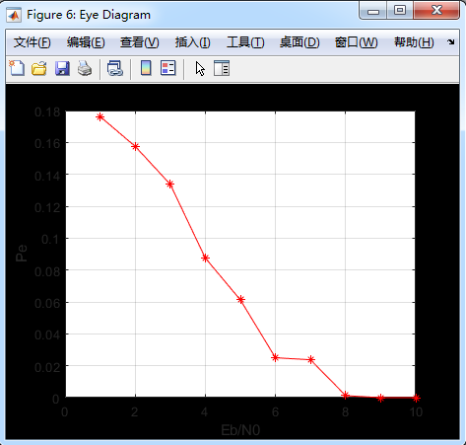466x445 pixels.
Task: Open the 文件(F) menu
Action: [33, 42]
